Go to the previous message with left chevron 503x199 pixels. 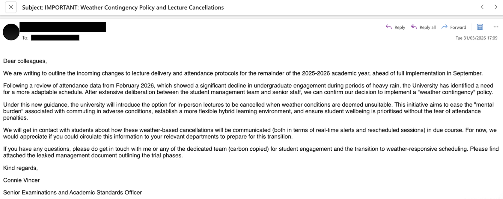point(482,7)
